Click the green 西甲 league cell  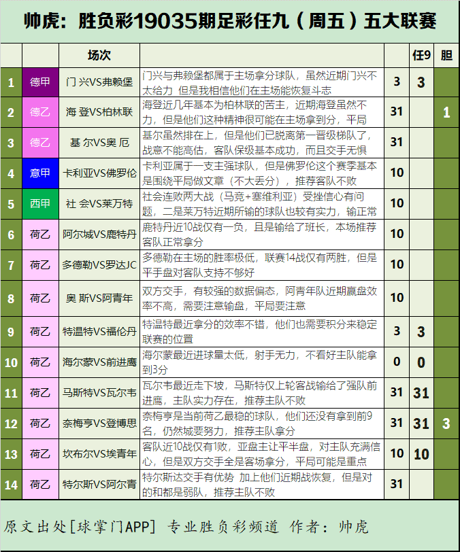coord(40,204)
